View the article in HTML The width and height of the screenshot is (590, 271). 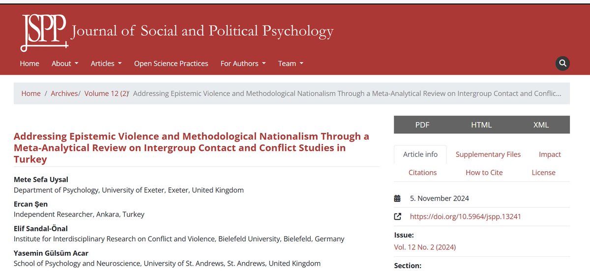click(x=481, y=125)
